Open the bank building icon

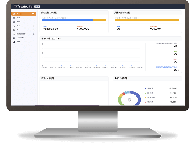pos(14,22)
